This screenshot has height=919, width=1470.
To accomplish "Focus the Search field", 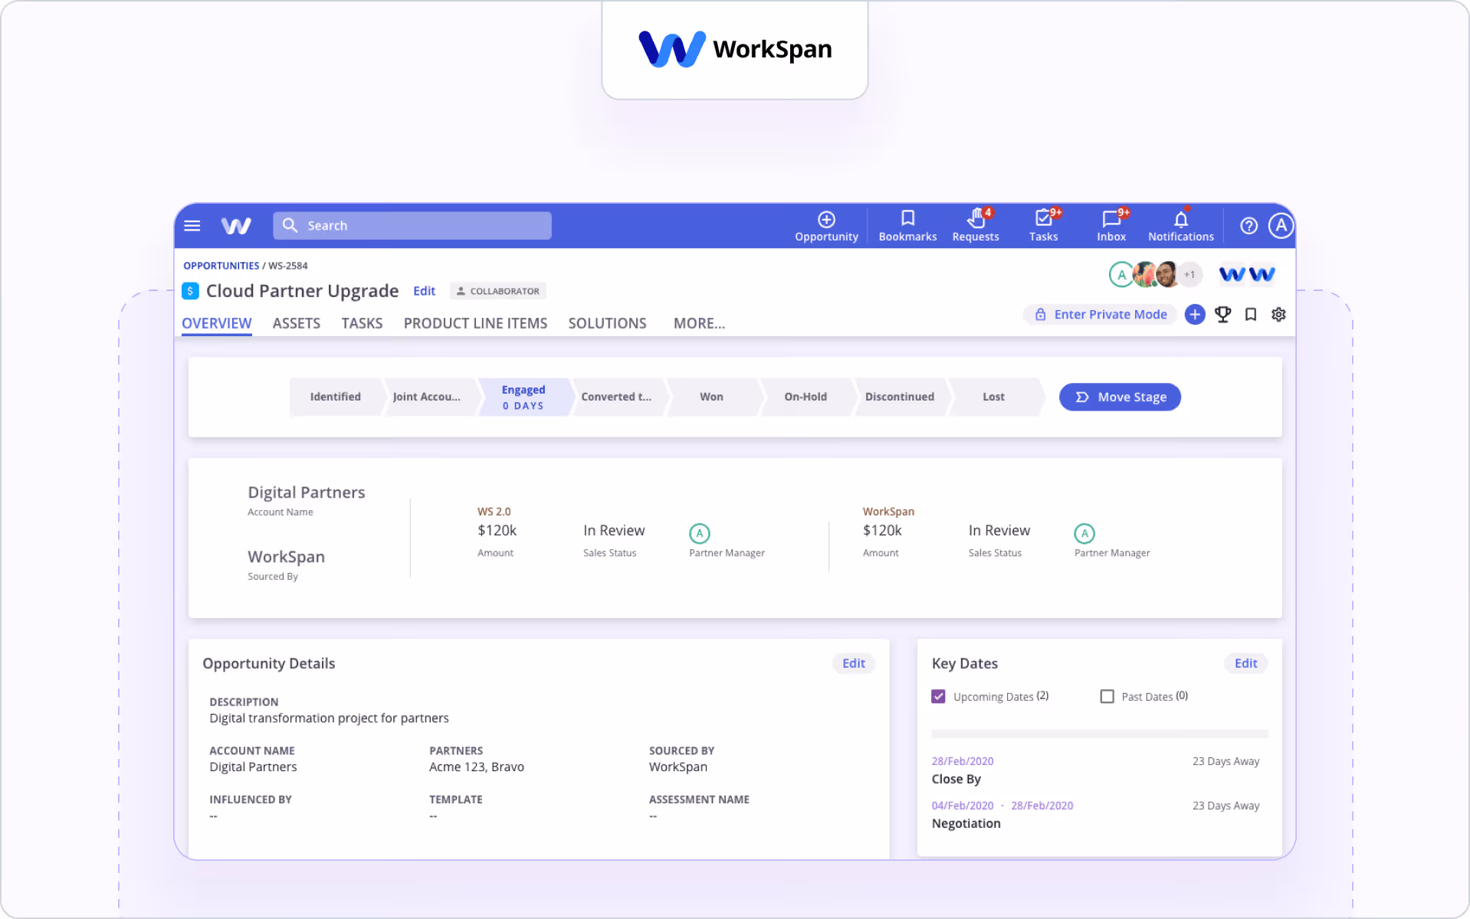I will tap(412, 226).
